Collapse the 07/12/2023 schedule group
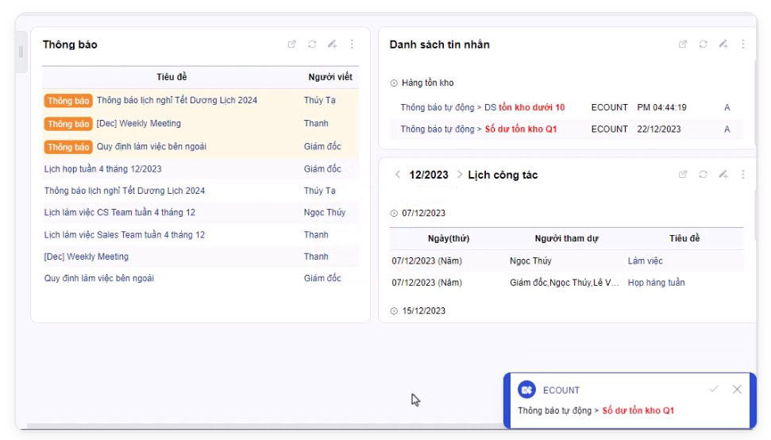This screenshot has width=771, height=440. tap(394, 214)
